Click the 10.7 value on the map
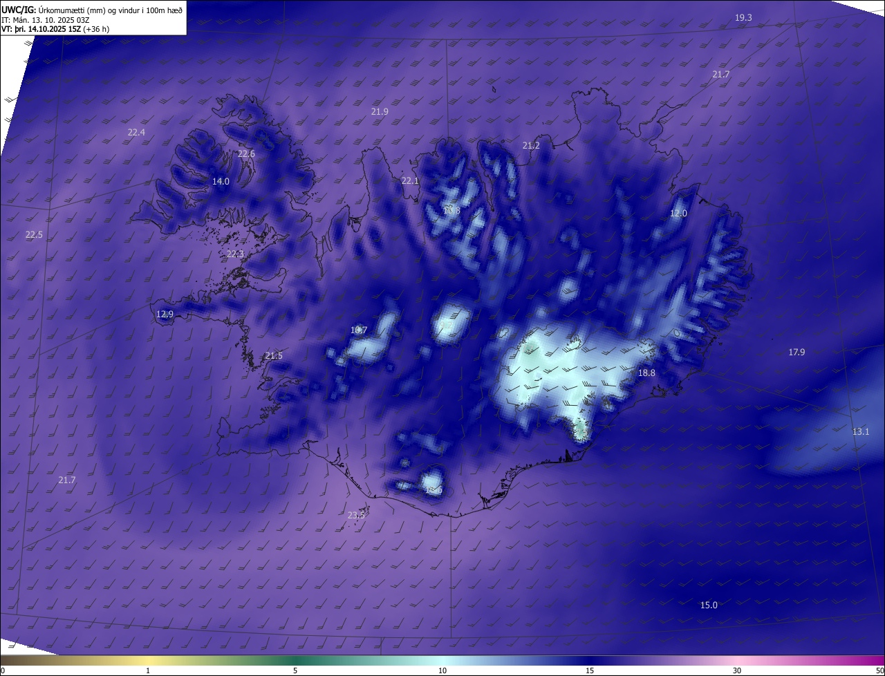 (358, 330)
